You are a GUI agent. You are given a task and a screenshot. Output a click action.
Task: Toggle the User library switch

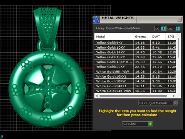[x=173, y=29]
